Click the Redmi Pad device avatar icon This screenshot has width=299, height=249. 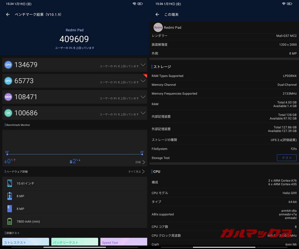[x=158, y=27]
